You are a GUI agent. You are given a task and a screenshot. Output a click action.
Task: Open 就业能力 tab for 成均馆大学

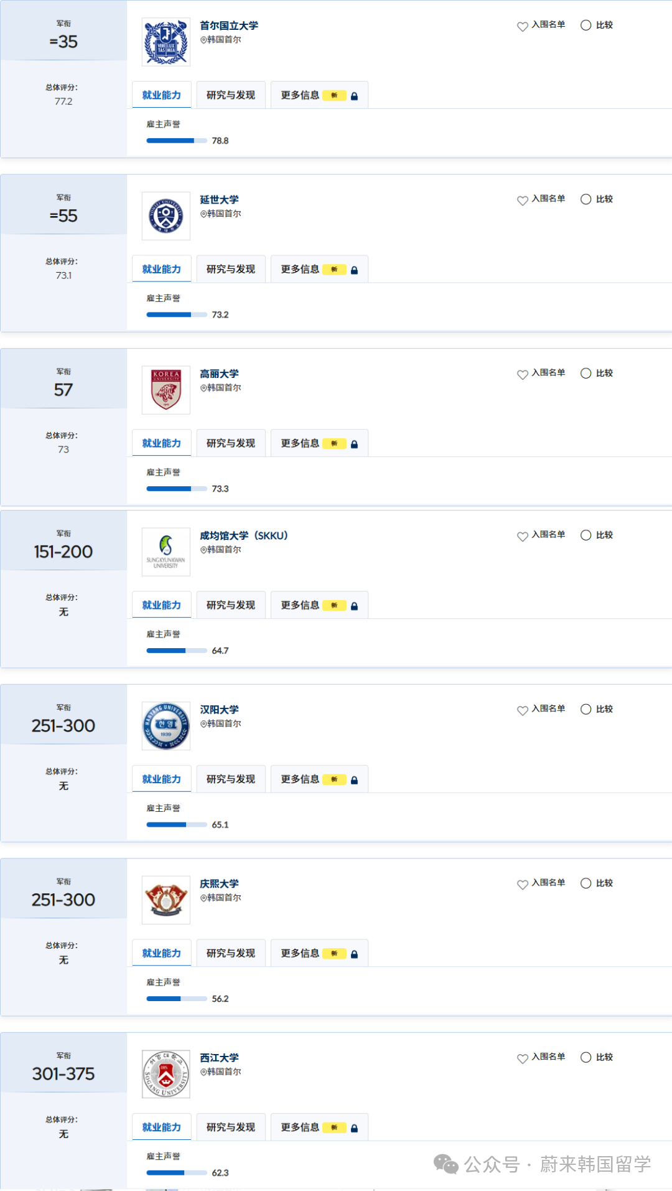pos(162,605)
